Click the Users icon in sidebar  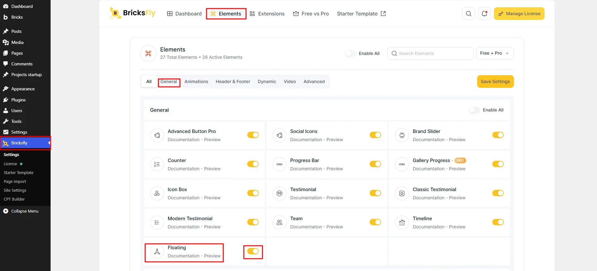(6, 111)
